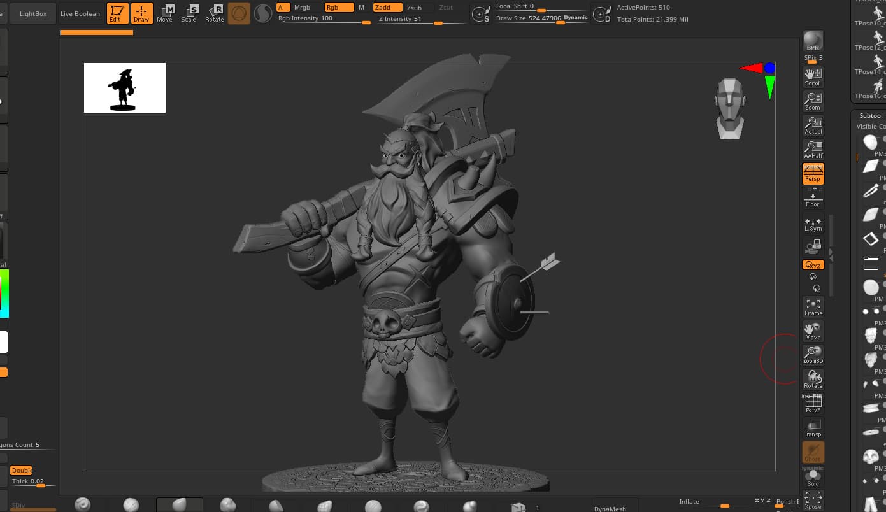
Task: Click TotalPoints: 21.399 Mil readout
Action: [652, 20]
